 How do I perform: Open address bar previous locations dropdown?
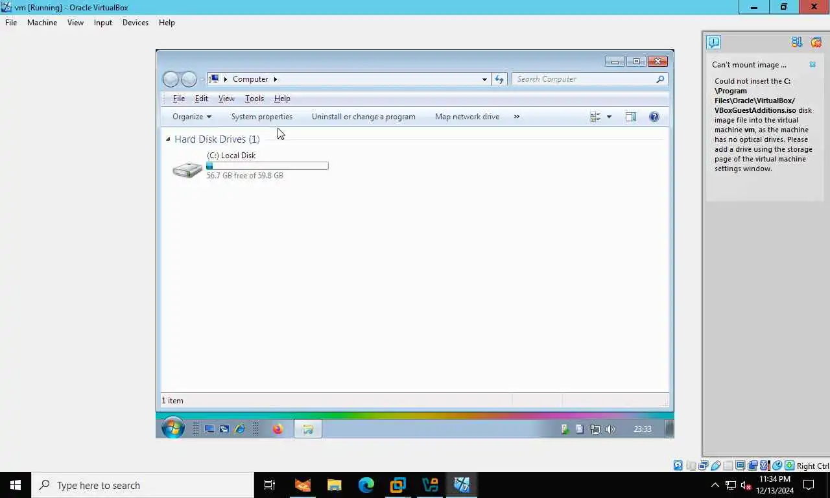484,79
